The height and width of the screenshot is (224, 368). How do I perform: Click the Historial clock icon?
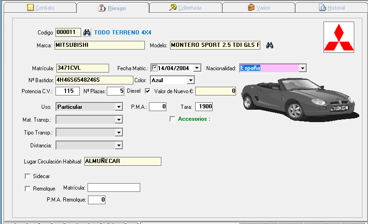tap(323, 7)
